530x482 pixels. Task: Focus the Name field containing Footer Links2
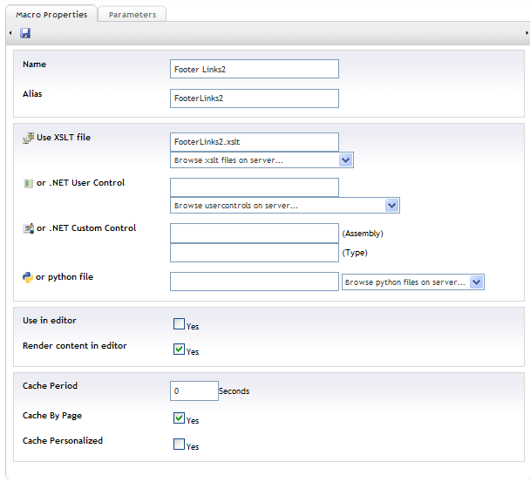click(255, 69)
